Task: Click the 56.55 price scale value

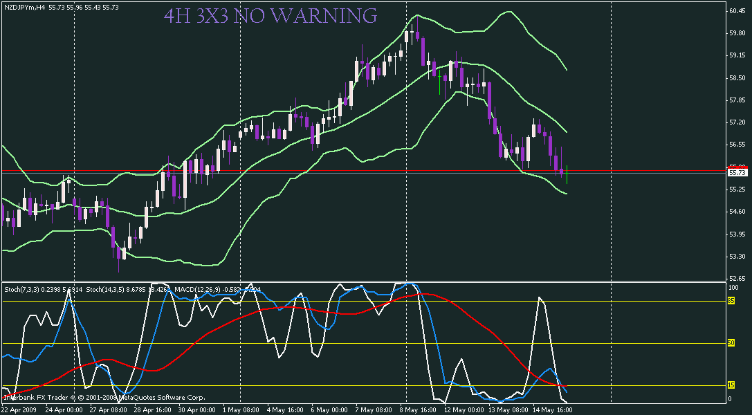Action: pyautogui.click(x=737, y=145)
